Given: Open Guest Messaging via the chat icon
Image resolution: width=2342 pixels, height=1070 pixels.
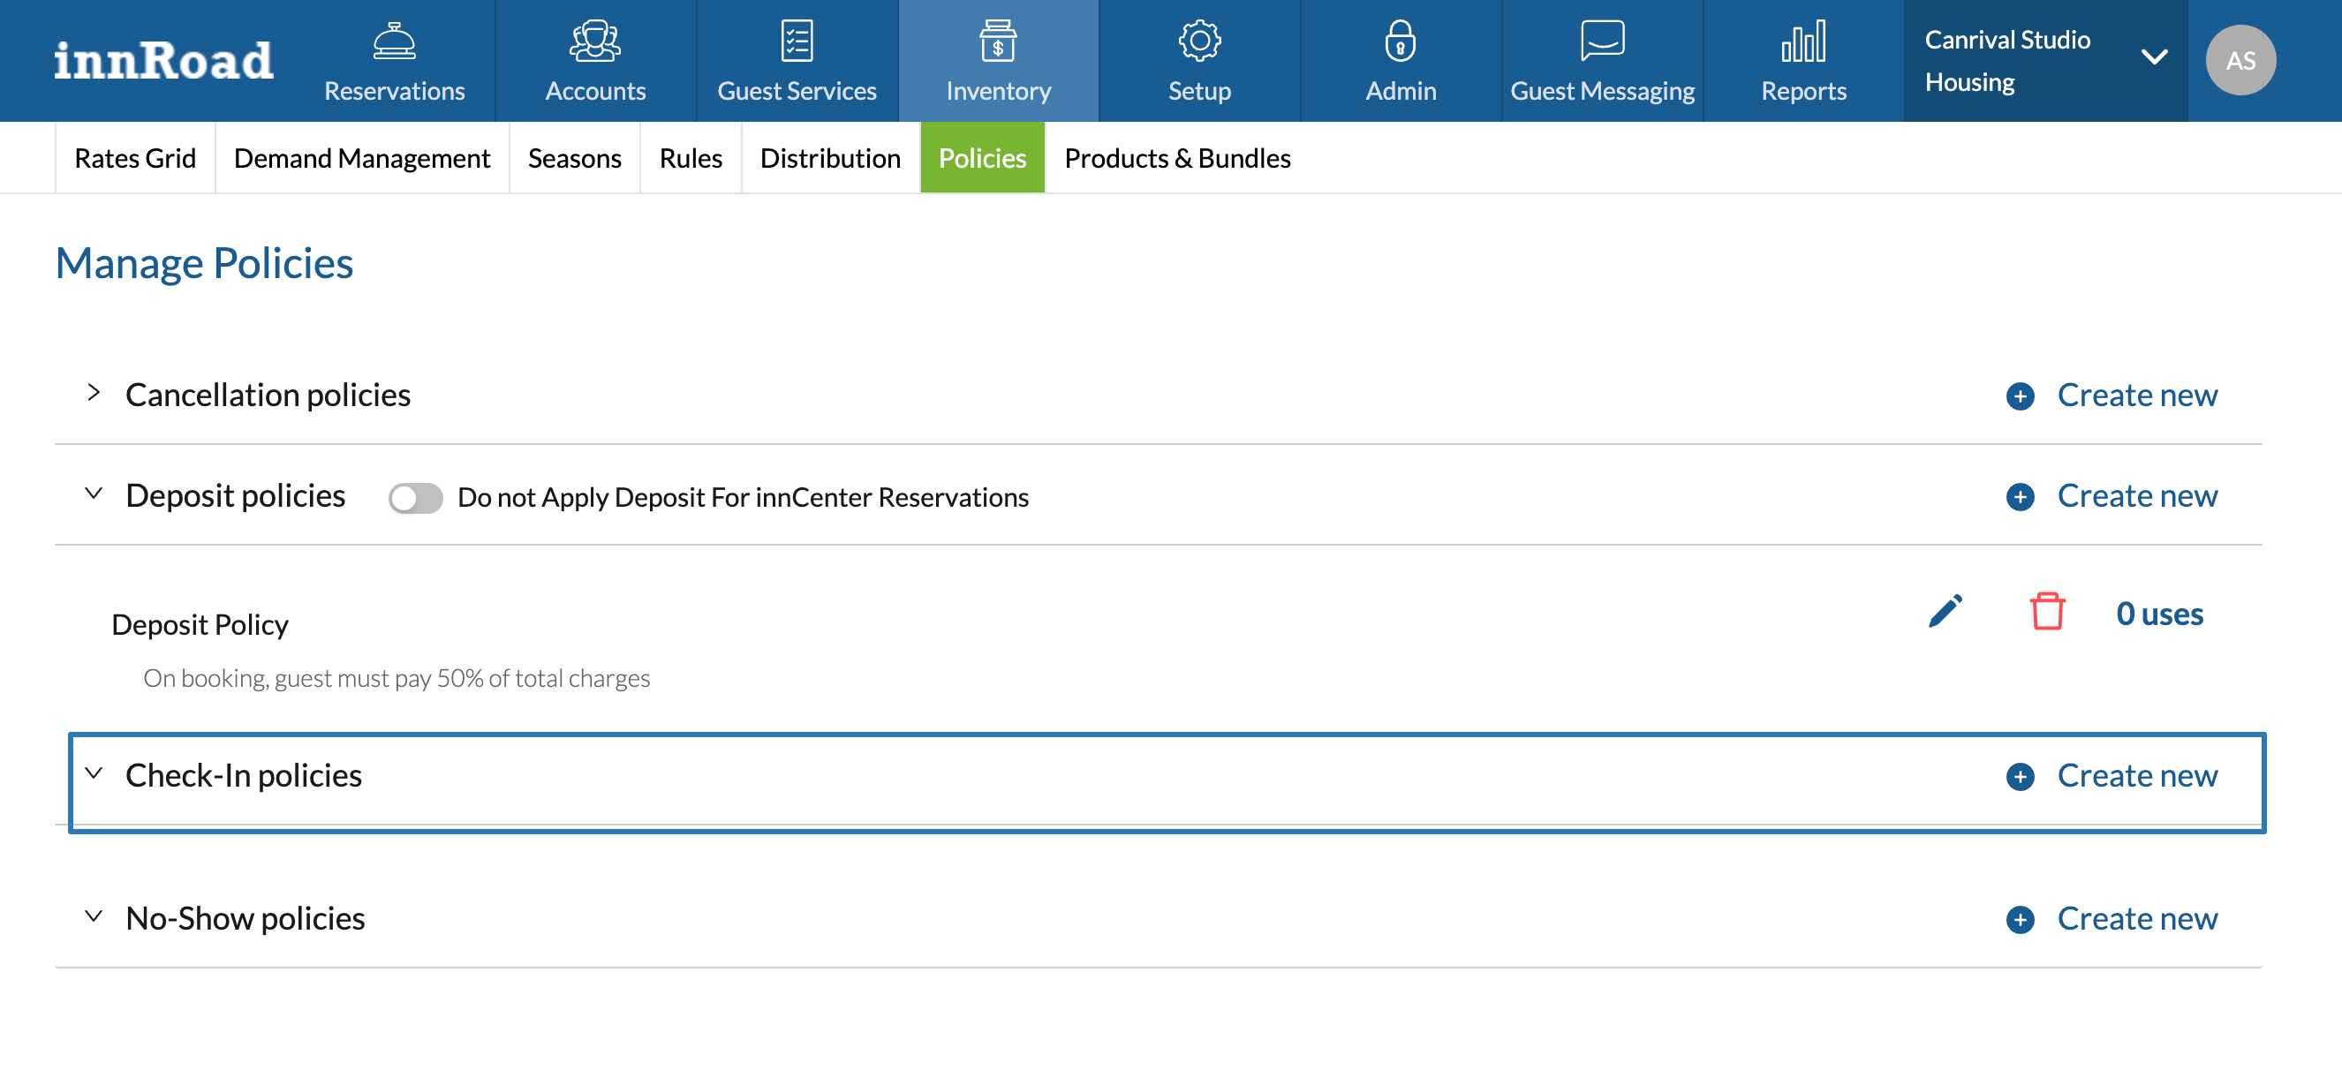Looking at the screenshot, I should (x=1601, y=41).
